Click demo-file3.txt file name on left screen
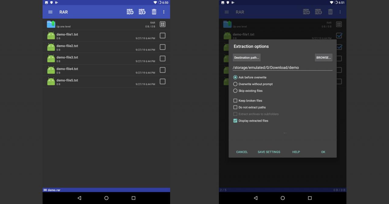The width and height of the screenshot is (389, 204). click(67, 57)
